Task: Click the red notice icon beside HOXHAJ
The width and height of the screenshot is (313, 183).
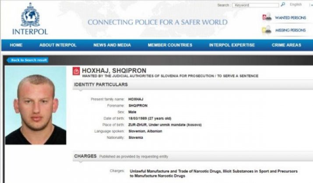Action: (76, 71)
